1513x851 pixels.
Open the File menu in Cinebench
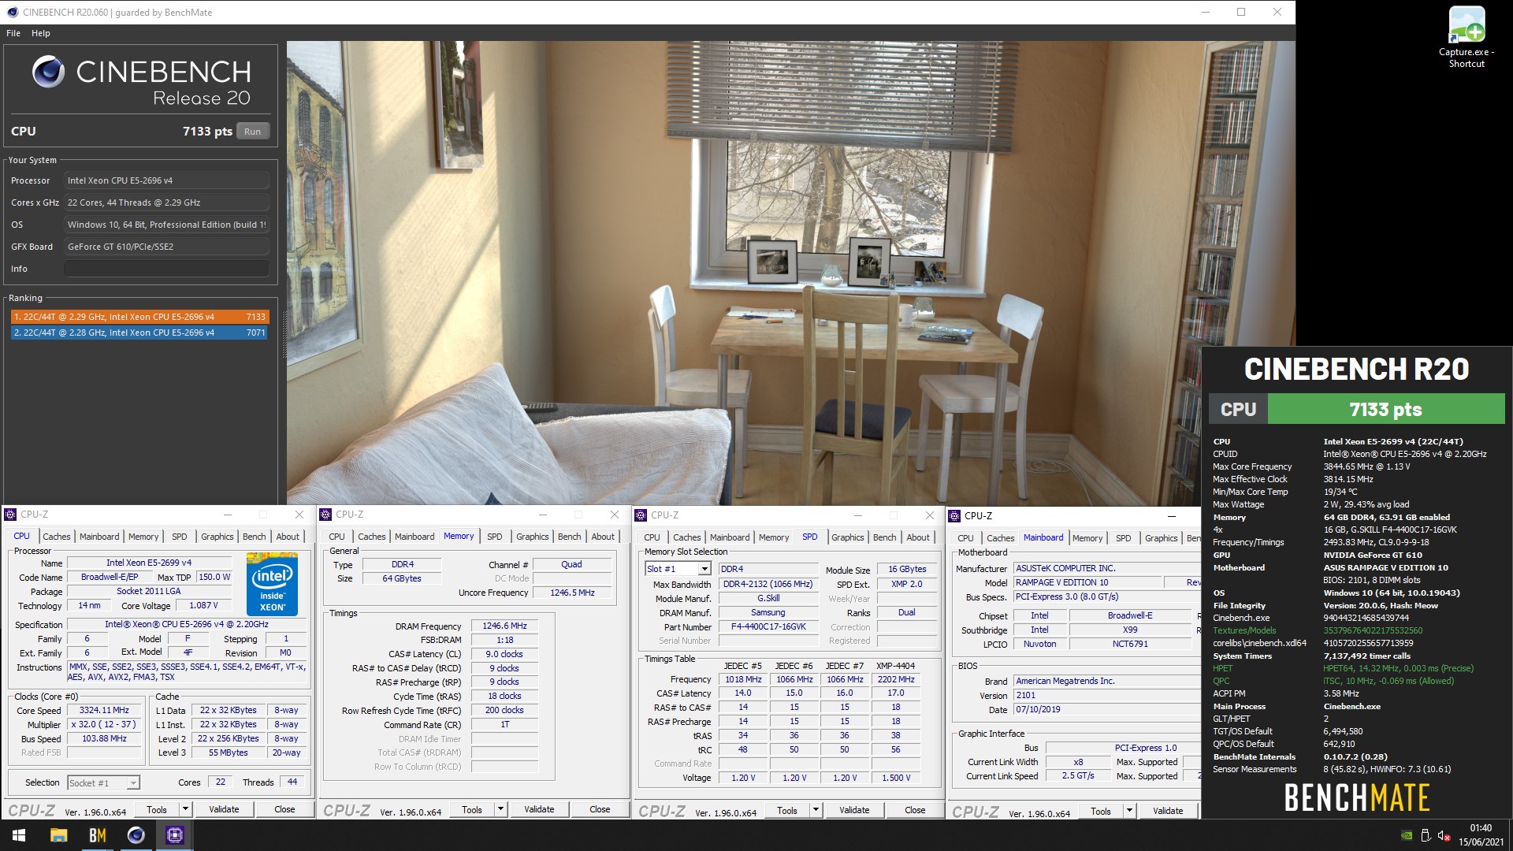pyautogui.click(x=13, y=33)
